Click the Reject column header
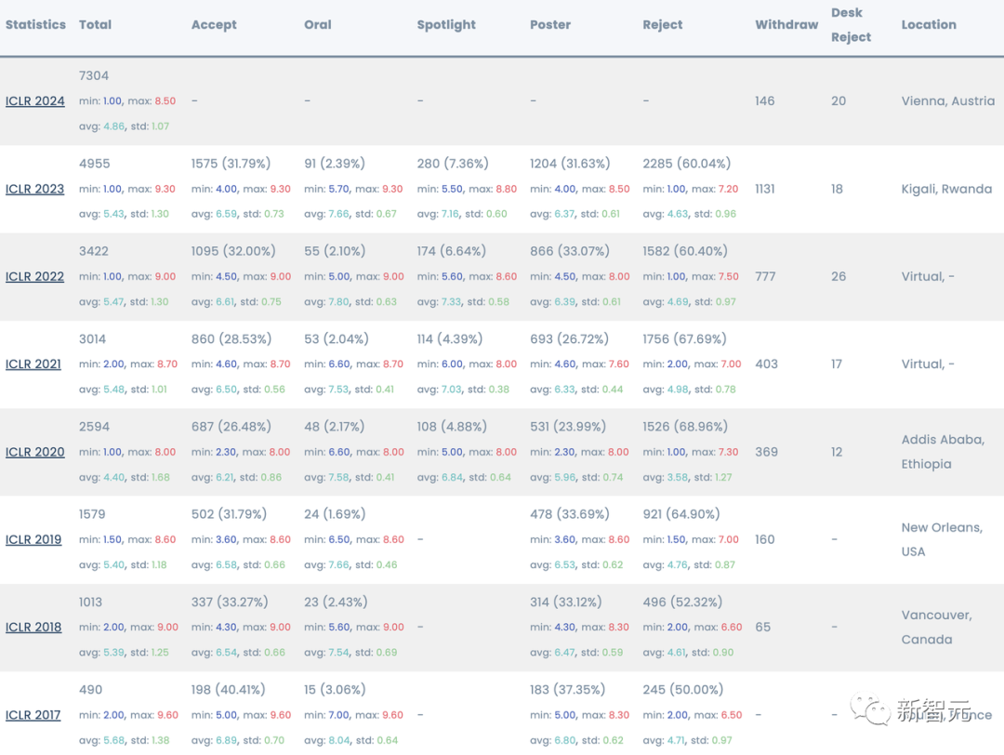Screen dimensions: 1004x755 (662, 25)
